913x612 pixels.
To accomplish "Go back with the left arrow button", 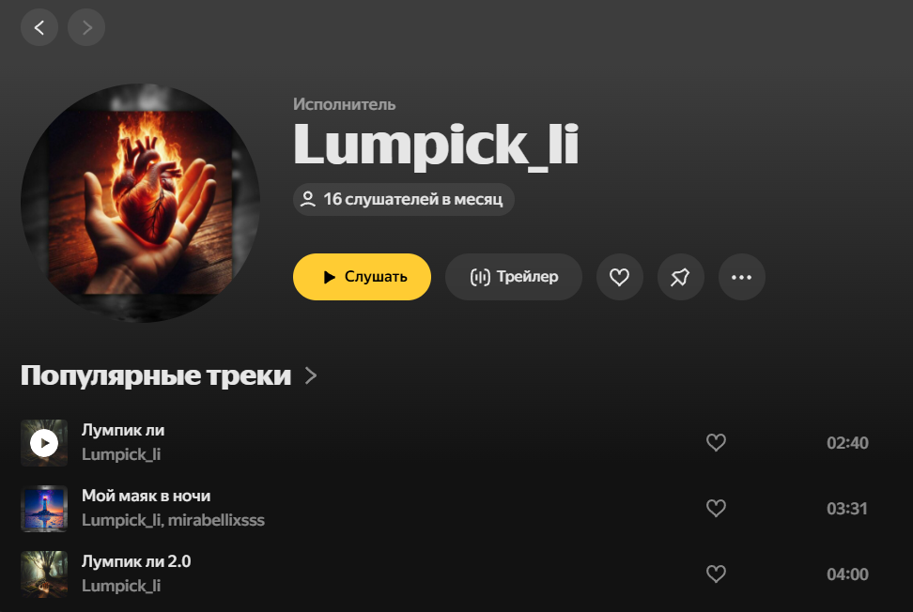I will (x=39, y=27).
